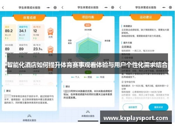
Task: Toggle the 班级 series in radar legend
Action: (88, 77)
